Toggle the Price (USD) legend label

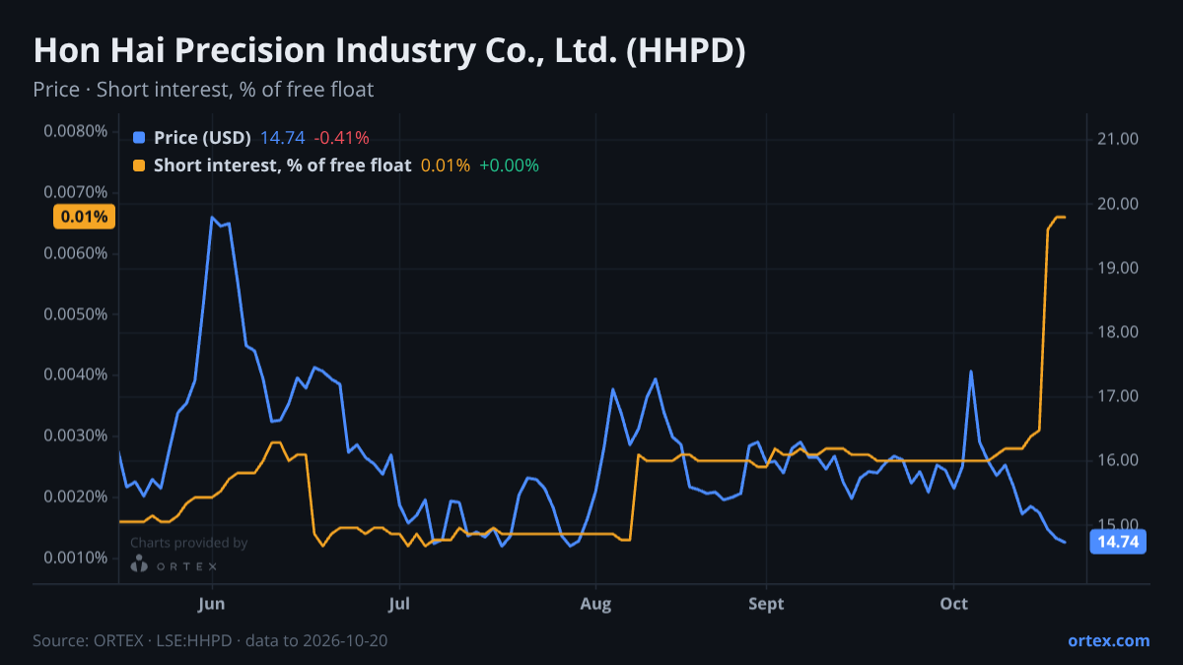click(x=202, y=138)
